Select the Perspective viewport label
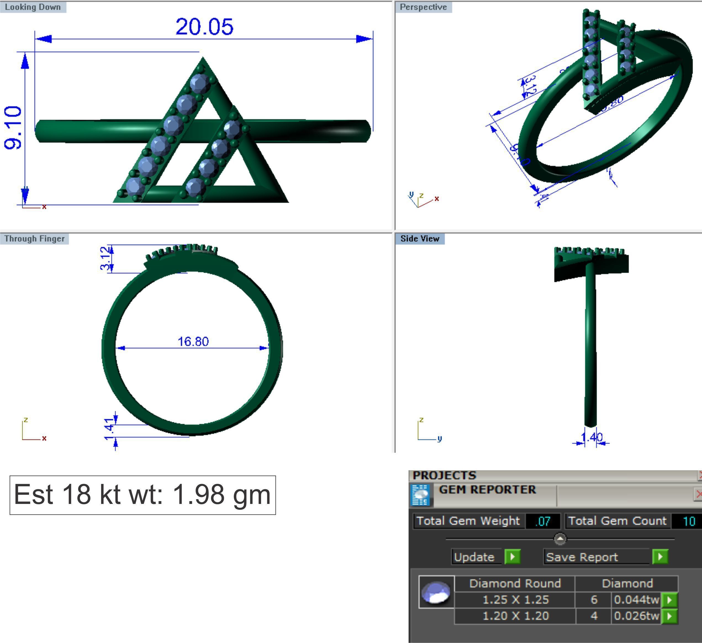Image resolution: width=702 pixels, height=643 pixels. (x=423, y=7)
